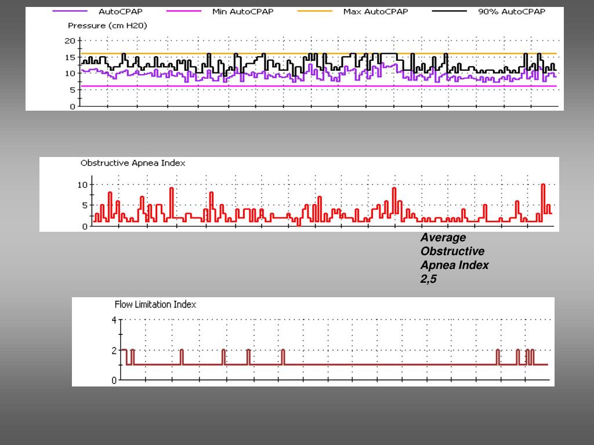The image size is (594, 445).
Task: Click the 10 tick on Obstructive Apnea axis
Action: (x=82, y=185)
